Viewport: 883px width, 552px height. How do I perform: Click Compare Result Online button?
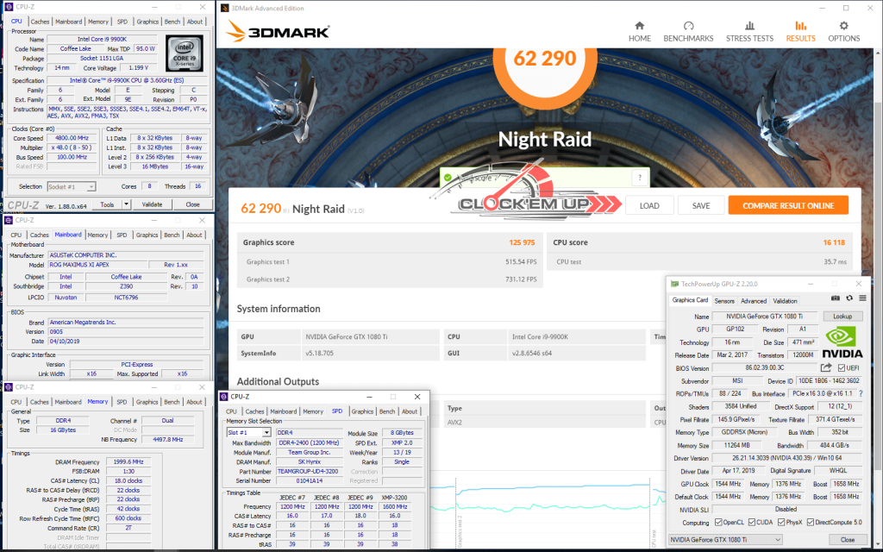[x=787, y=205]
